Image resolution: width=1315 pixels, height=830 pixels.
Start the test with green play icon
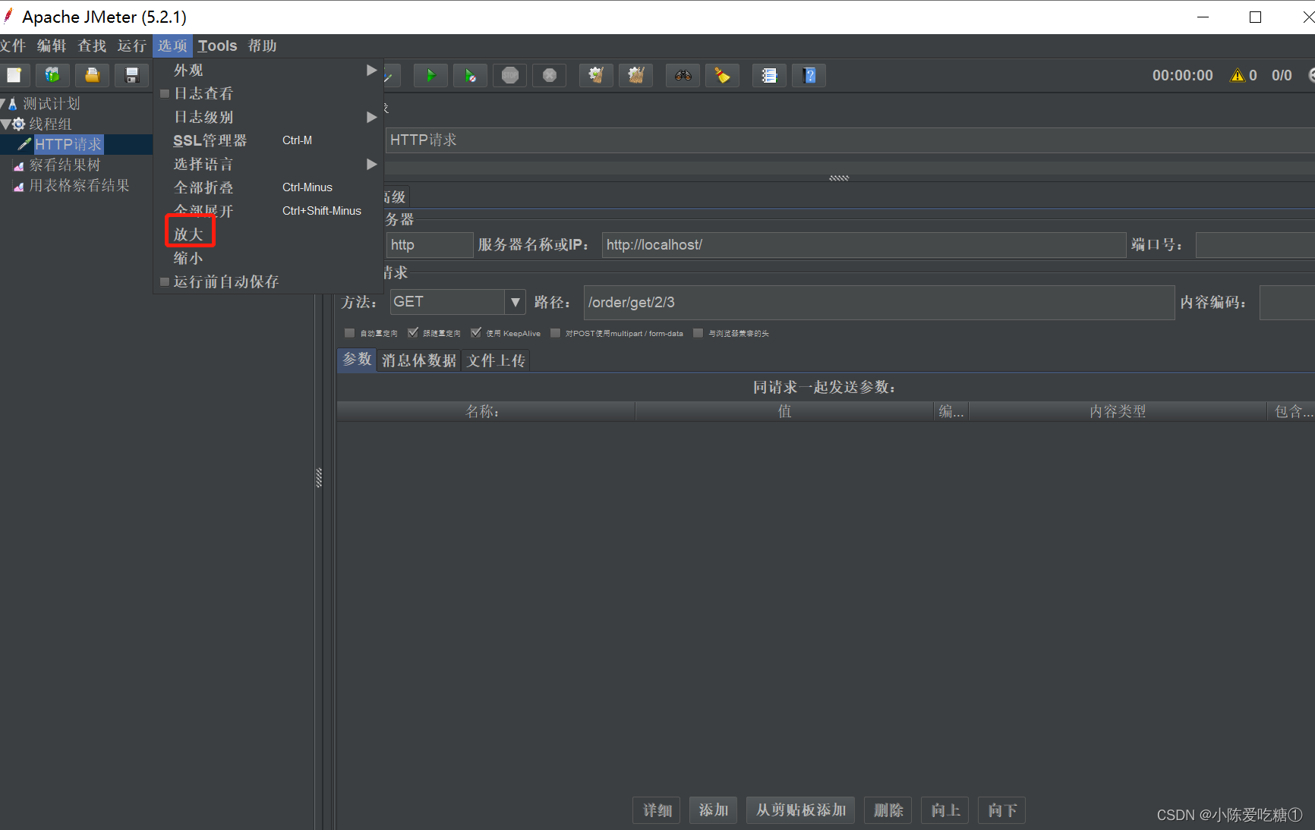430,75
